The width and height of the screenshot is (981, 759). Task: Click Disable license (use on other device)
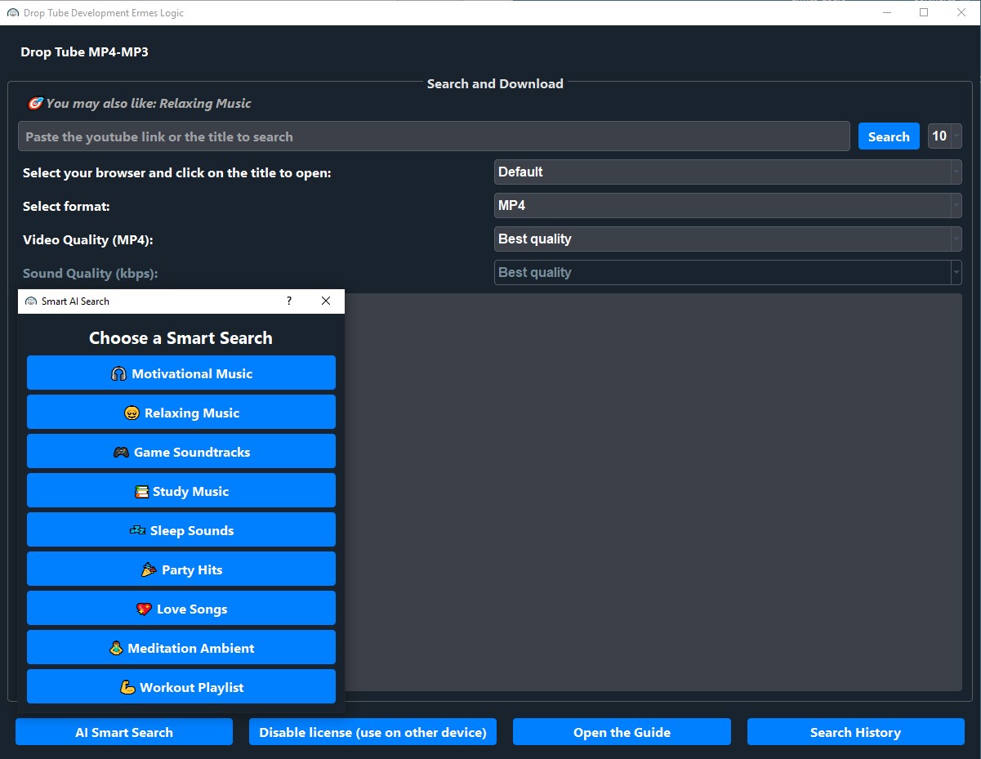(x=372, y=733)
